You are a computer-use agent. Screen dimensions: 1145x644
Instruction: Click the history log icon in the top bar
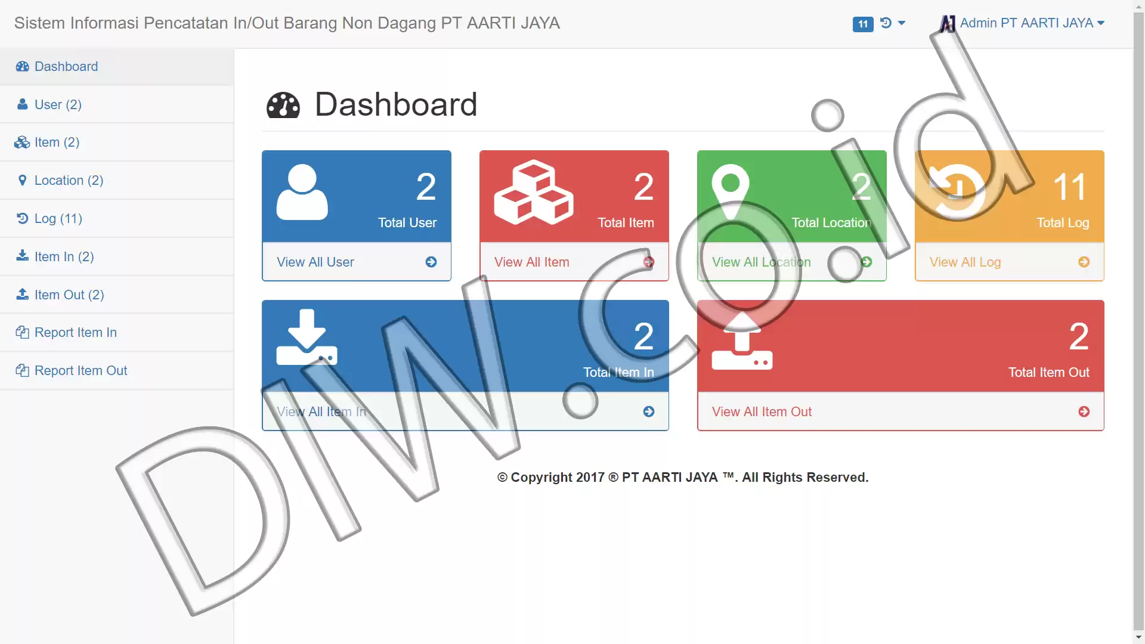coord(886,23)
